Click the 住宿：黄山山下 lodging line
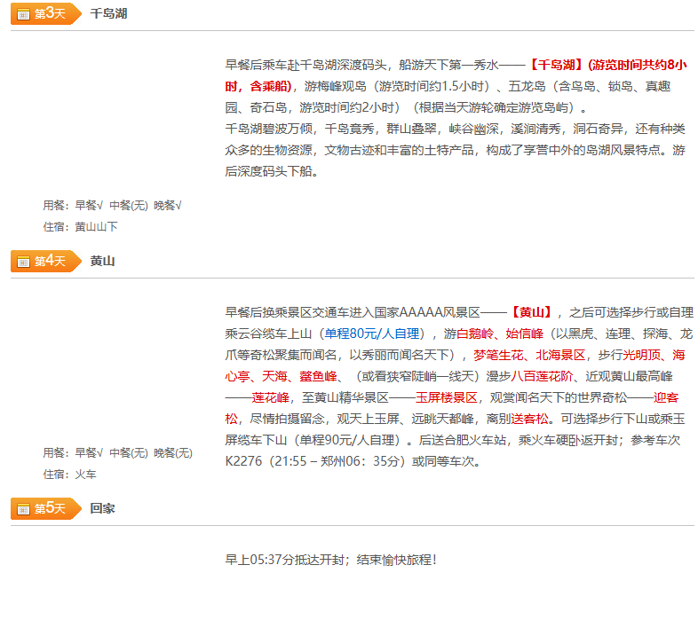Image resolution: width=698 pixels, height=620 pixels. click(x=81, y=227)
